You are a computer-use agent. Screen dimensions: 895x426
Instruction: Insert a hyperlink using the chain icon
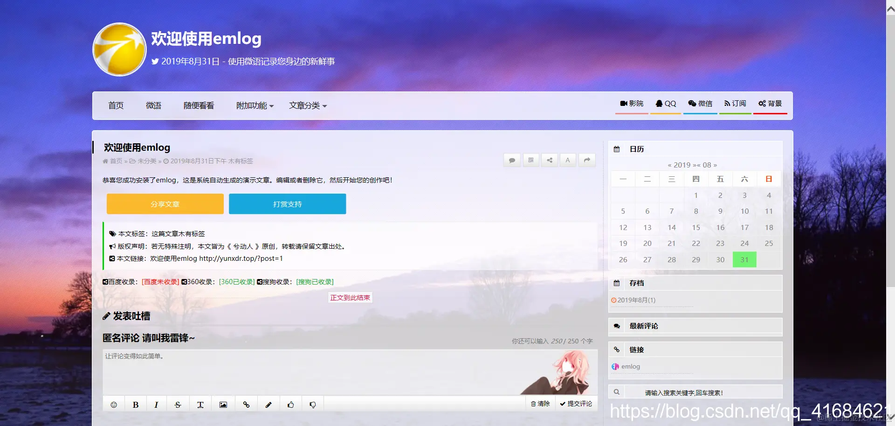[247, 404]
